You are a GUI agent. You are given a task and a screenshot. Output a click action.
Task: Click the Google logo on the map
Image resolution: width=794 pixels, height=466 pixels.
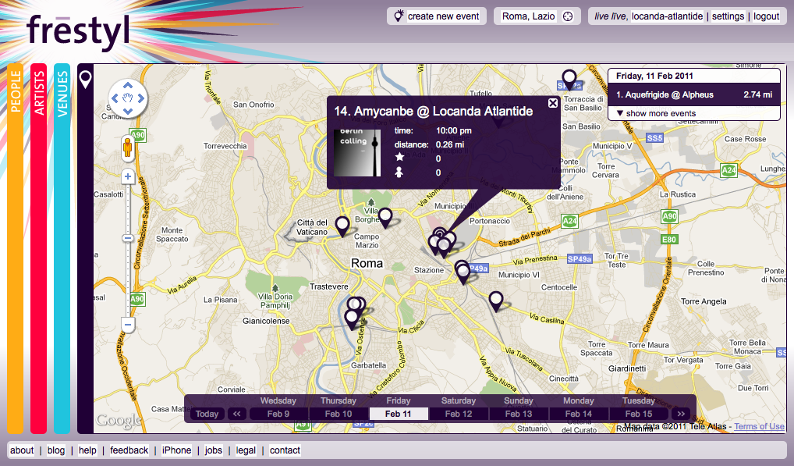119,421
